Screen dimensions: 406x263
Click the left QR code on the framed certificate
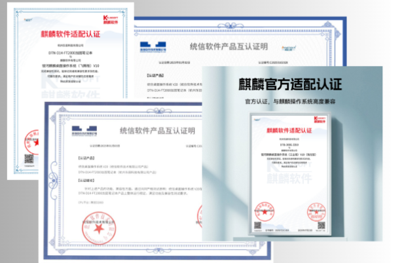257,225
